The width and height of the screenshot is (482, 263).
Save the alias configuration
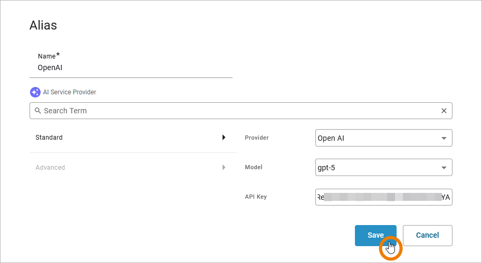[x=375, y=236]
